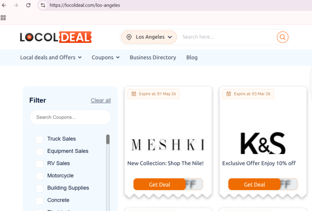Check the Motorcycle checkbox
Screen dimensions: 312x211
tap(39, 176)
